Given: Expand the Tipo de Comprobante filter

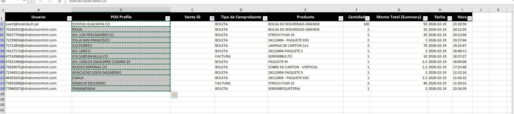Looking at the screenshot, I should [x=265, y=18].
